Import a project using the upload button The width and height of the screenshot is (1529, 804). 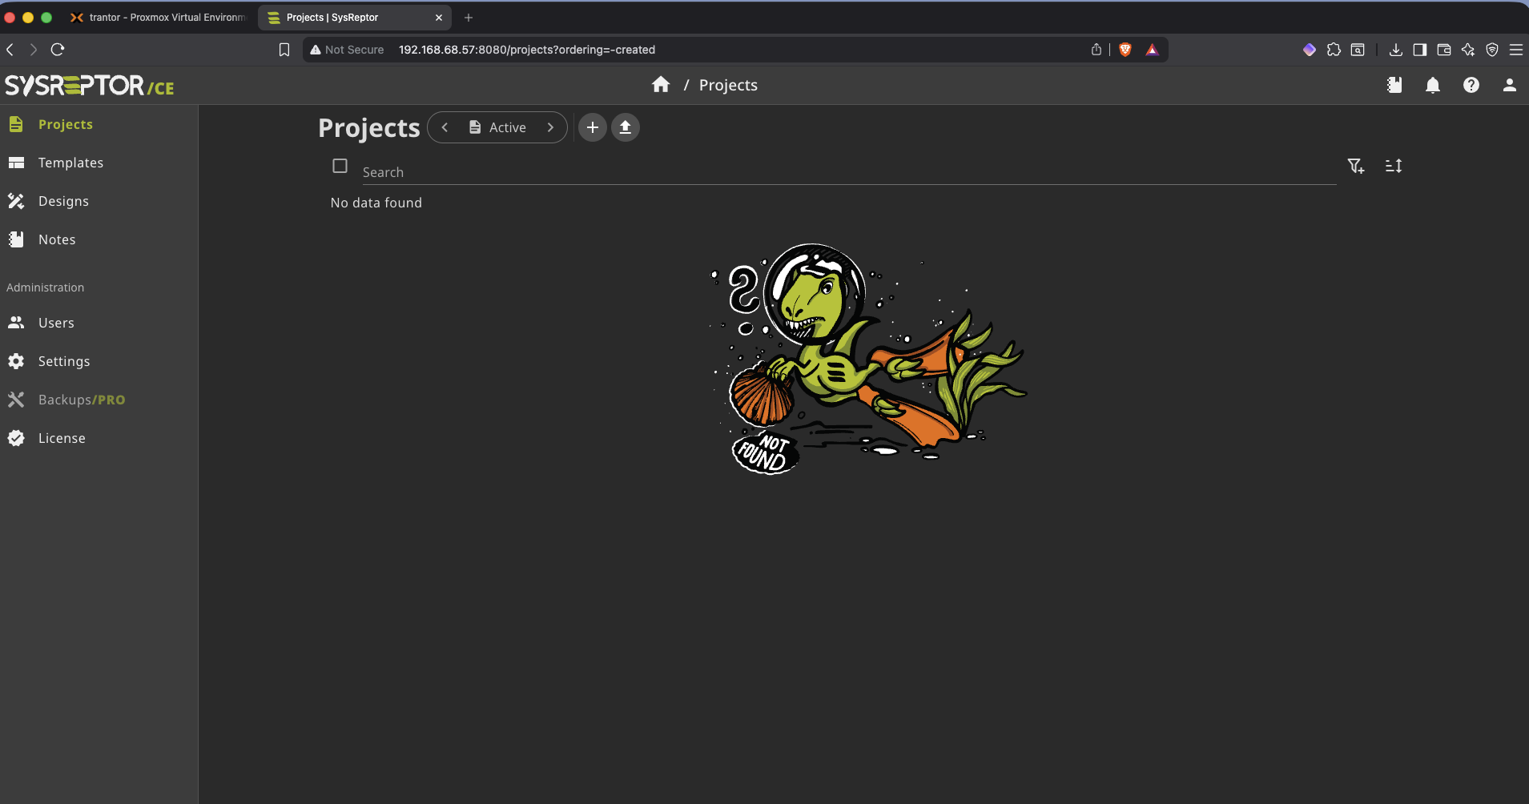click(624, 127)
